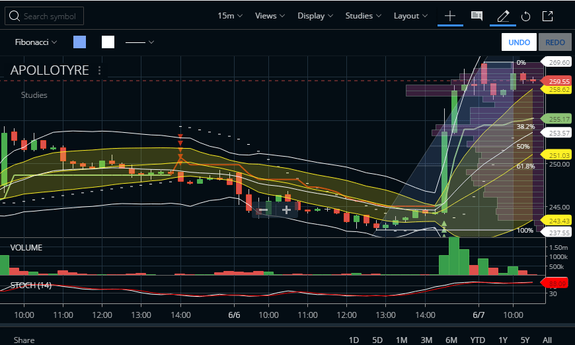Click the 269.60 price axis label
This screenshot has width=575, height=345.
pos(556,62)
